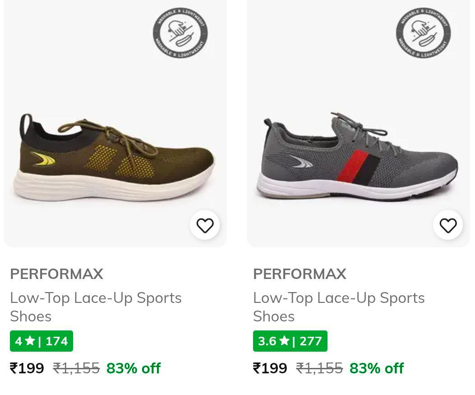This screenshot has width=475, height=395.
Task: View the 277 ratings count
Action: pyautogui.click(x=311, y=341)
